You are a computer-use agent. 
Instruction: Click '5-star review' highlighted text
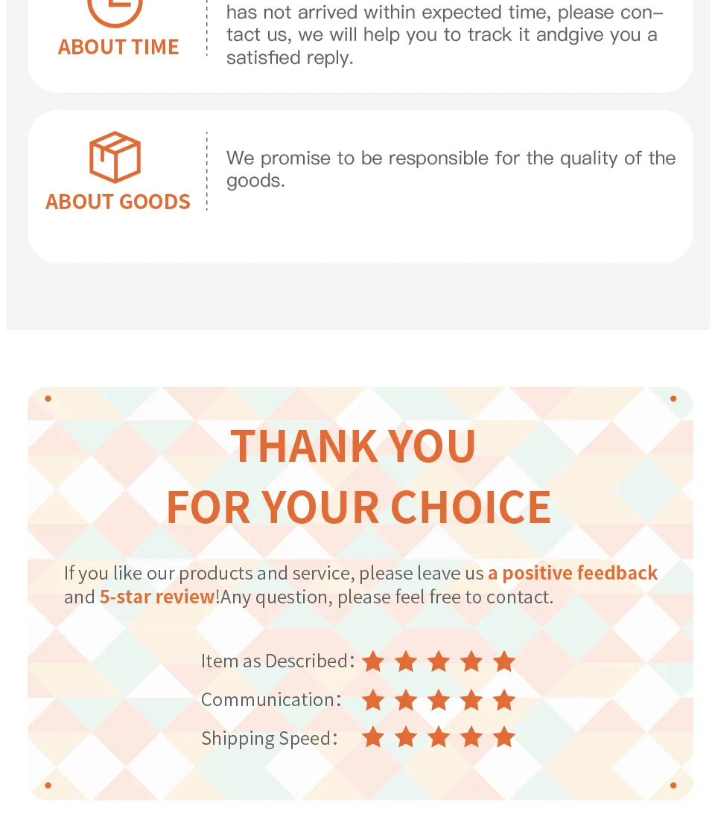(x=157, y=597)
